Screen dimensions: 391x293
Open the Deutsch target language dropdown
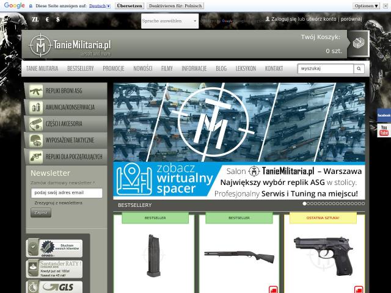point(100,5)
